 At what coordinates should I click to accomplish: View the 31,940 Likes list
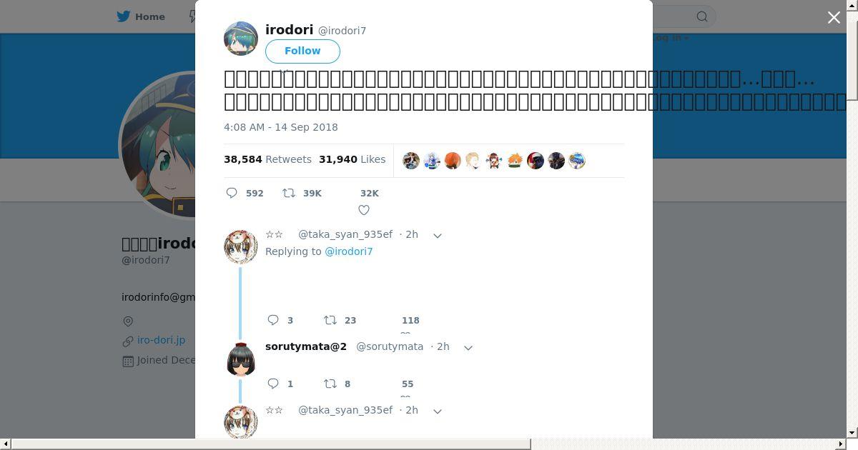pyautogui.click(x=352, y=159)
